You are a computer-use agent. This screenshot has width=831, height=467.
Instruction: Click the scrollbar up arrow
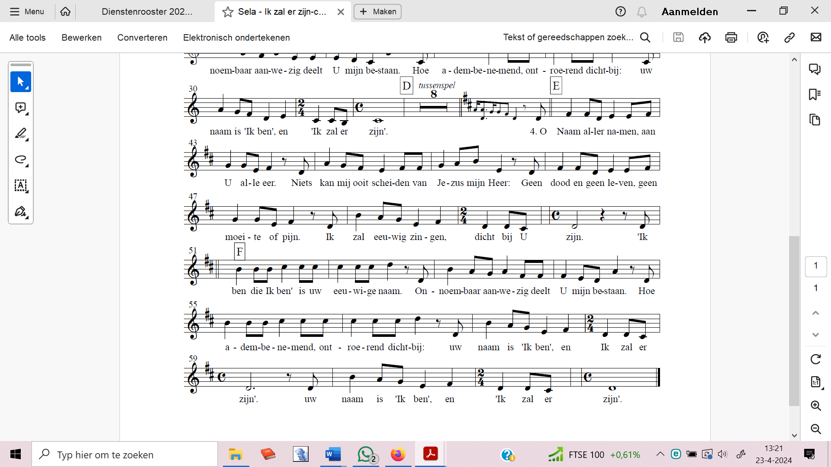point(794,60)
